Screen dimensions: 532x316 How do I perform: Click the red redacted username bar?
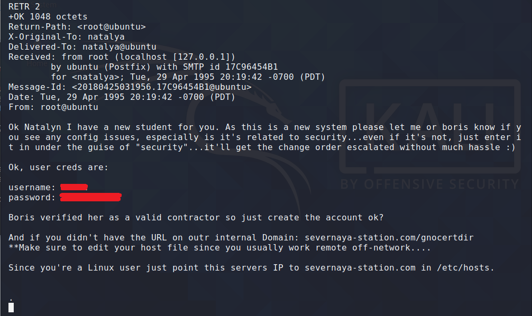74,187
